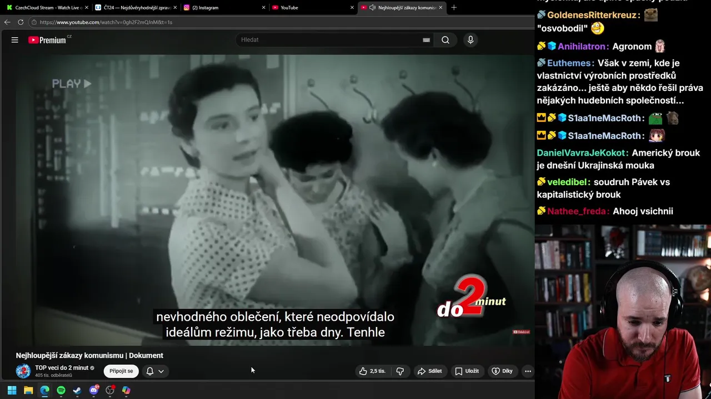This screenshot has height=399, width=711.
Task: Open the TOP veci do 2 minut channel name
Action: pos(62,368)
